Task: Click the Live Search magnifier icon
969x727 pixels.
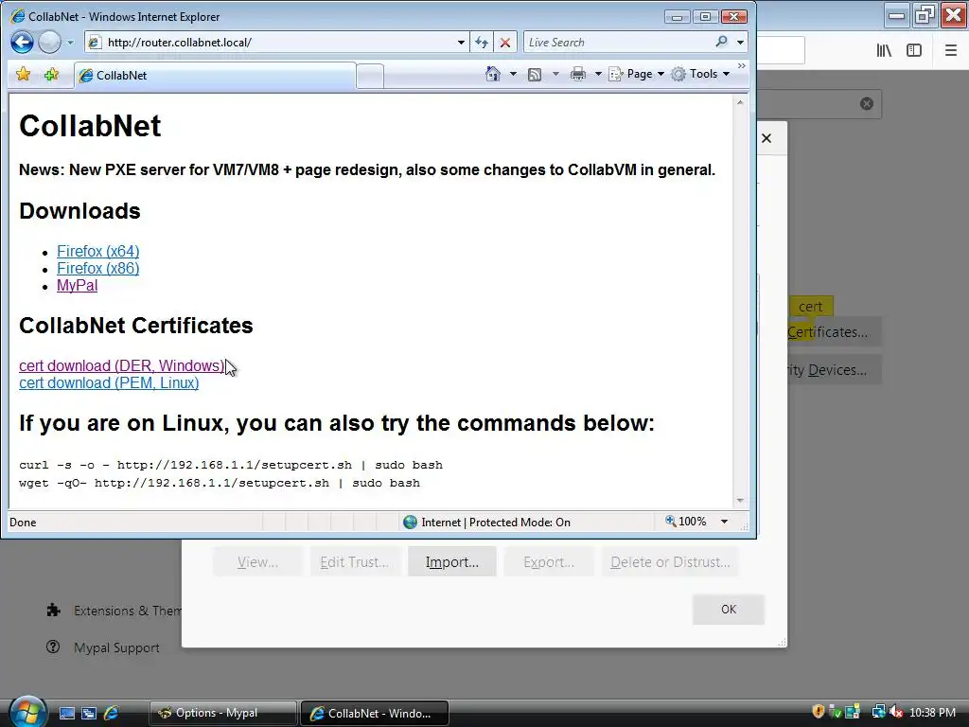Action: pos(721,42)
